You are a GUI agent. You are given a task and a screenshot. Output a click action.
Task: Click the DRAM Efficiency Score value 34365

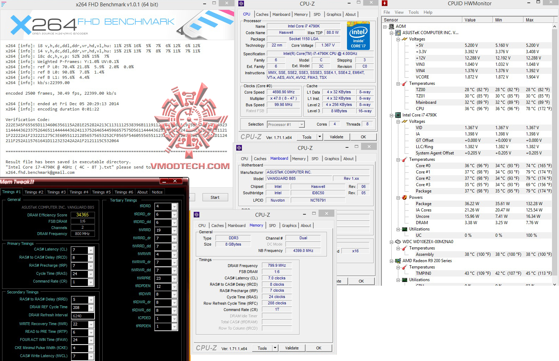coord(83,215)
